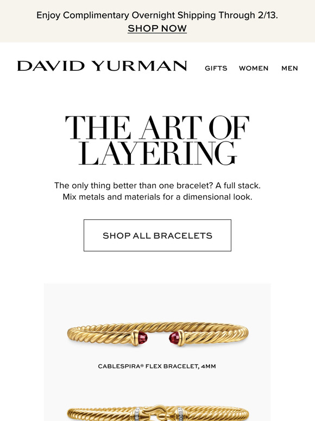This screenshot has width=315, height=421.
Task: Click the Cablespira Flex Bracelet, 4MM label
Action: pyautogui.click(x=157, y=366)
